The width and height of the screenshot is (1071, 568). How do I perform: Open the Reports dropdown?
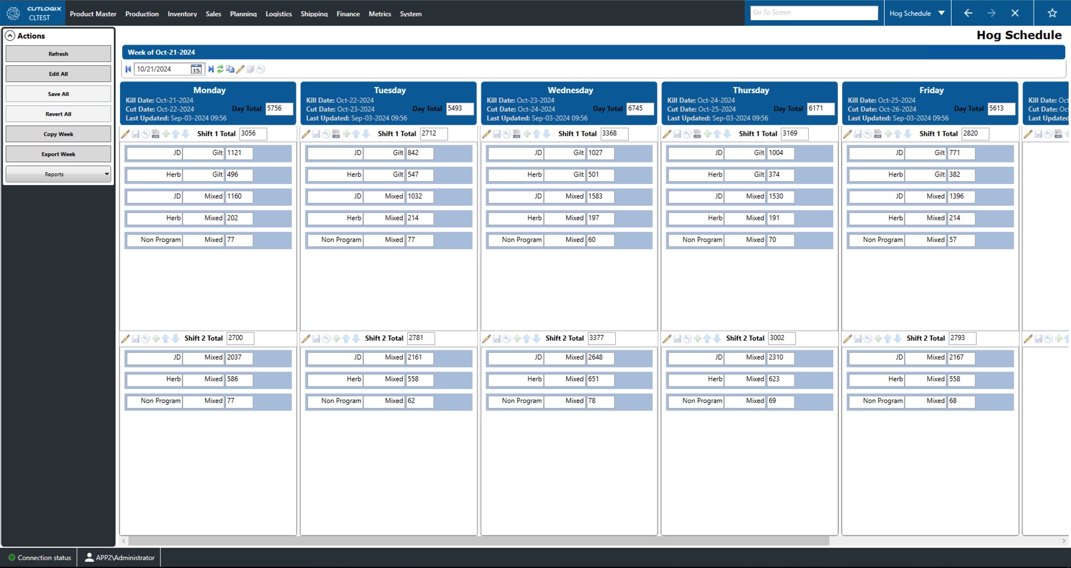pyautogui.click(x=58, y=174)
